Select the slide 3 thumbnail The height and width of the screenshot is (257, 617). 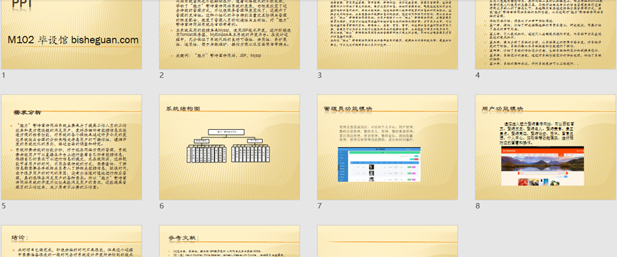coord(388,34)
